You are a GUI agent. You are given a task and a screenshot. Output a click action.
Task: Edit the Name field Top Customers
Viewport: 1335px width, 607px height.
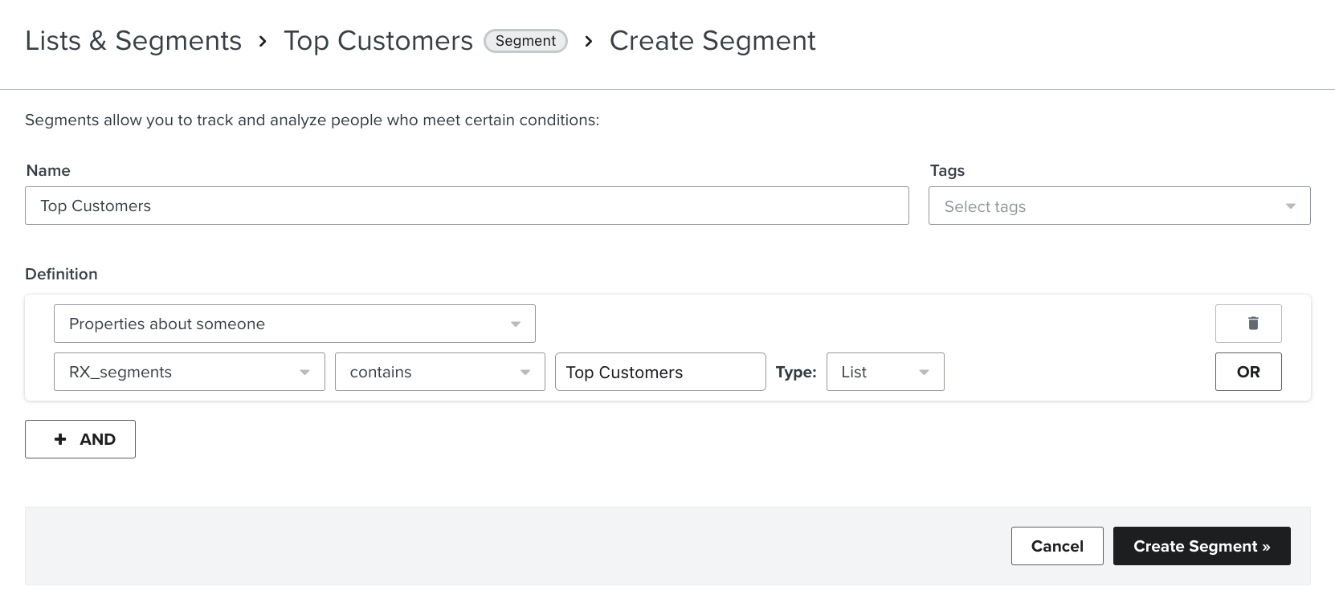coord(467,206)
